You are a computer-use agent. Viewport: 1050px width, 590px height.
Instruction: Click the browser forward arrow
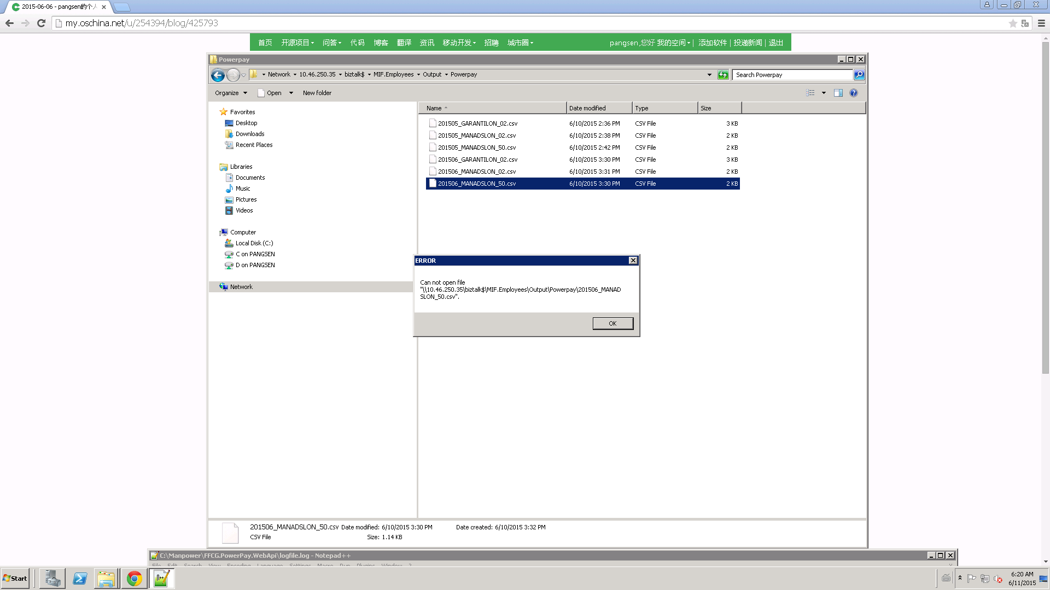(25, 23)
